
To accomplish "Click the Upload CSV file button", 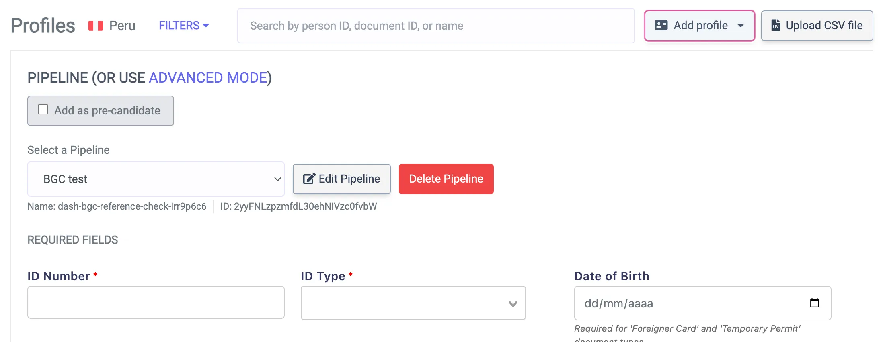I will [x=817, y=25].
